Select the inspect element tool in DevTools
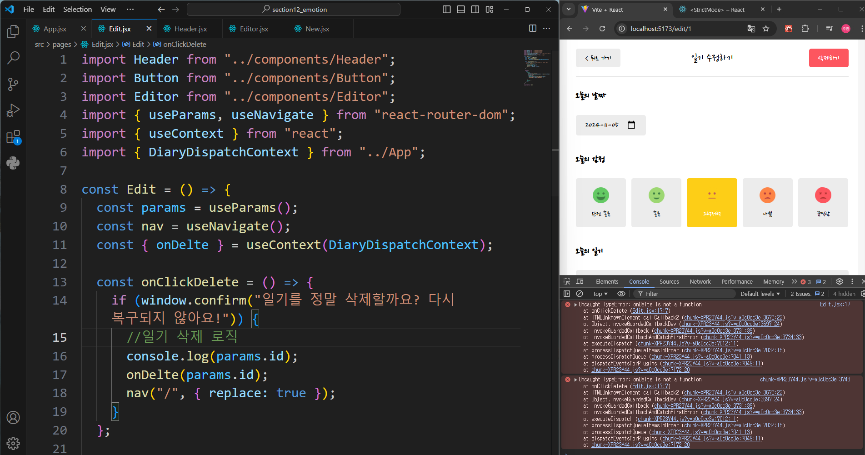 point(567,281)
